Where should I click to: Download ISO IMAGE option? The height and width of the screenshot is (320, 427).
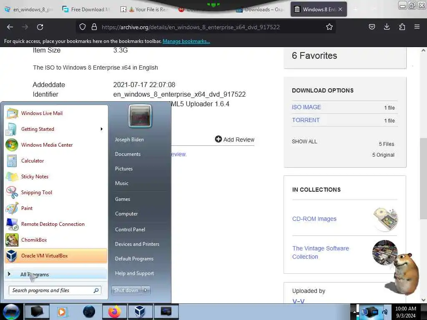coord(306,107)
